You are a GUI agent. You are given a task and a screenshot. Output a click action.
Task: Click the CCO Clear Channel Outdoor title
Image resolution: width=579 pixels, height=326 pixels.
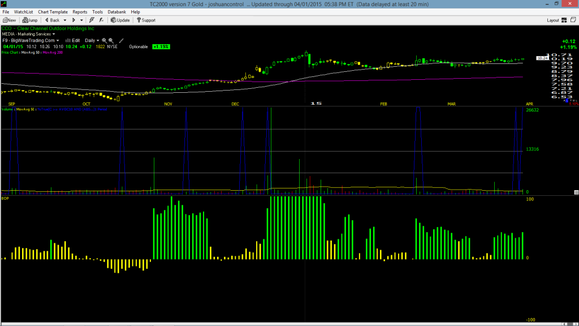pyautogui.click(x=47, y=28)
